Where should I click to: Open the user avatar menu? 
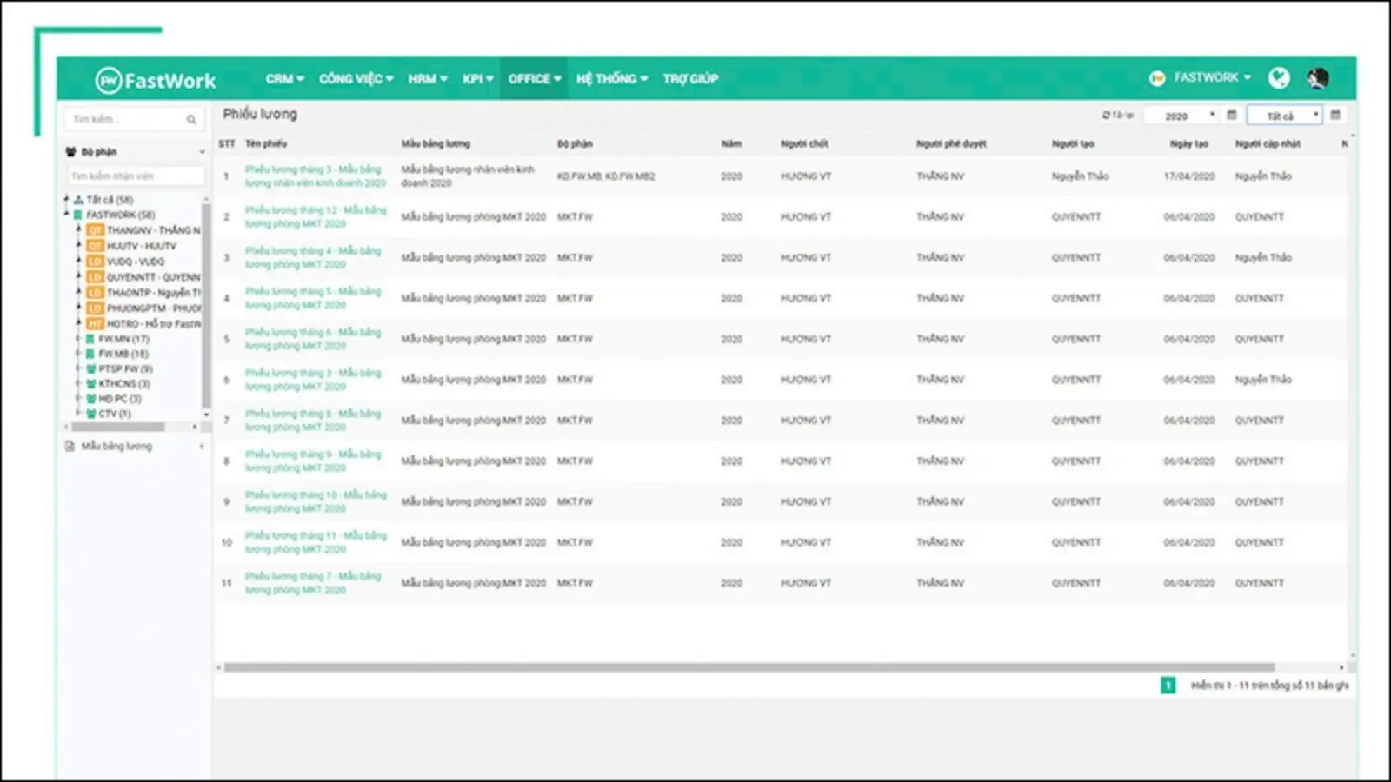1317,78
